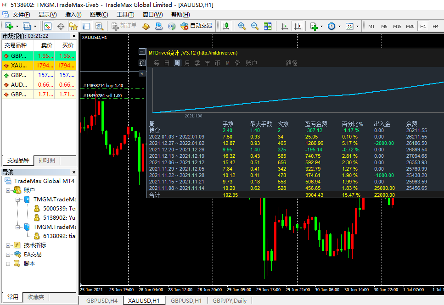Open the profiles dropdown arrow
Image resolution: width=444 pixels, height=305 pixels.
(x=35, y=26)
